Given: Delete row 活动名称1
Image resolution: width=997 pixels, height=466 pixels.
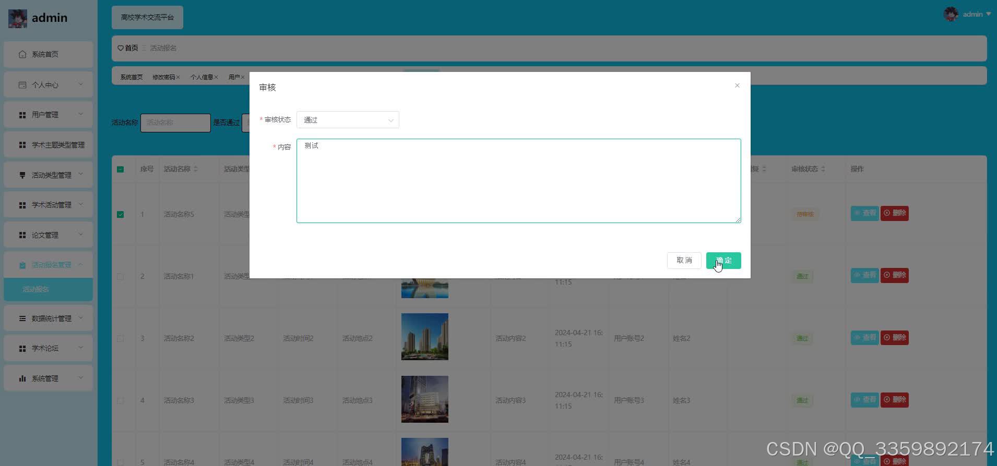Looking at the screenshot, I should click(x=895, y=275).
